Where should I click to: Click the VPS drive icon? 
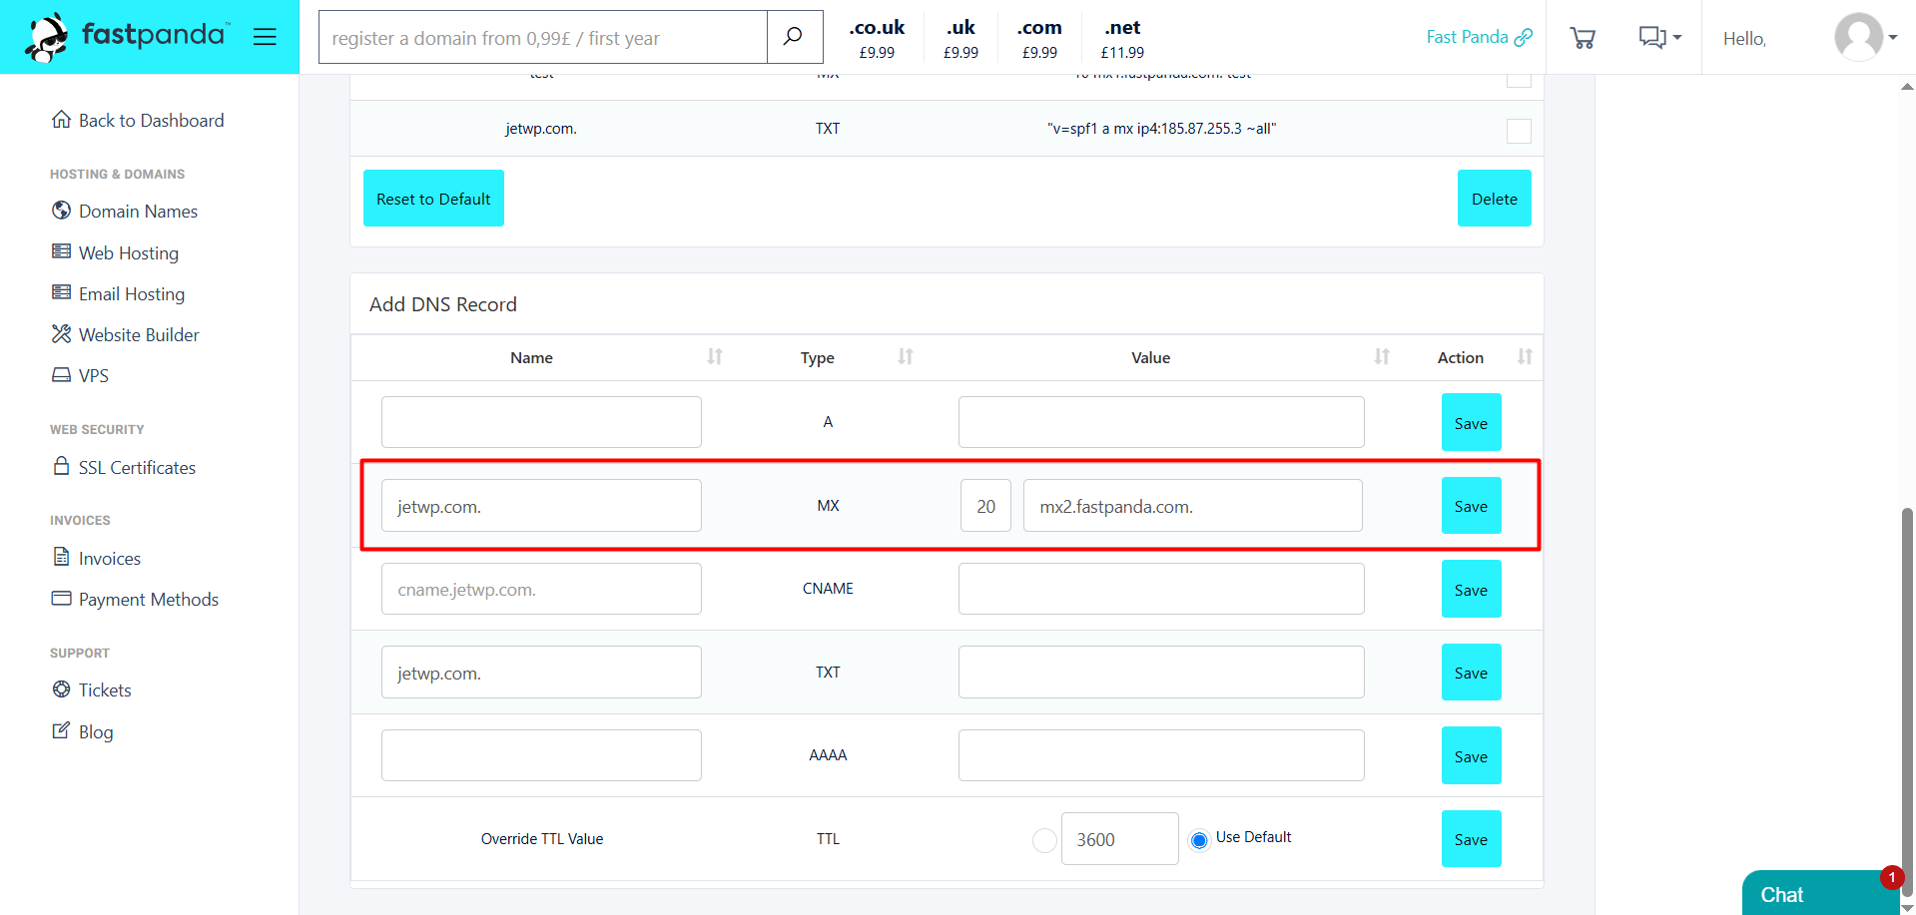point(61,375)
